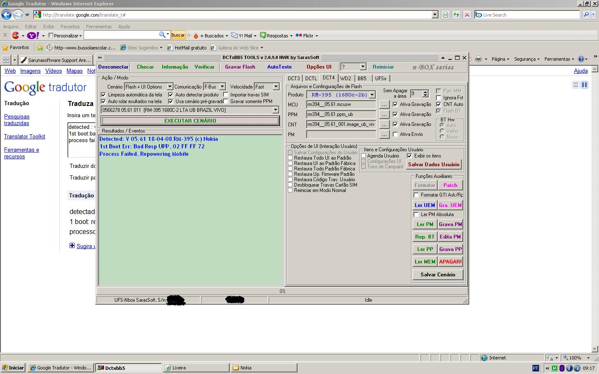Click the IE Back navigation arrow
Image resolution: width=599 pixels, height=374 pixels.
(6, 15)
